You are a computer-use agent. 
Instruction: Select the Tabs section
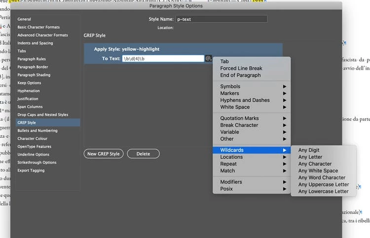[x=22, y=51]
